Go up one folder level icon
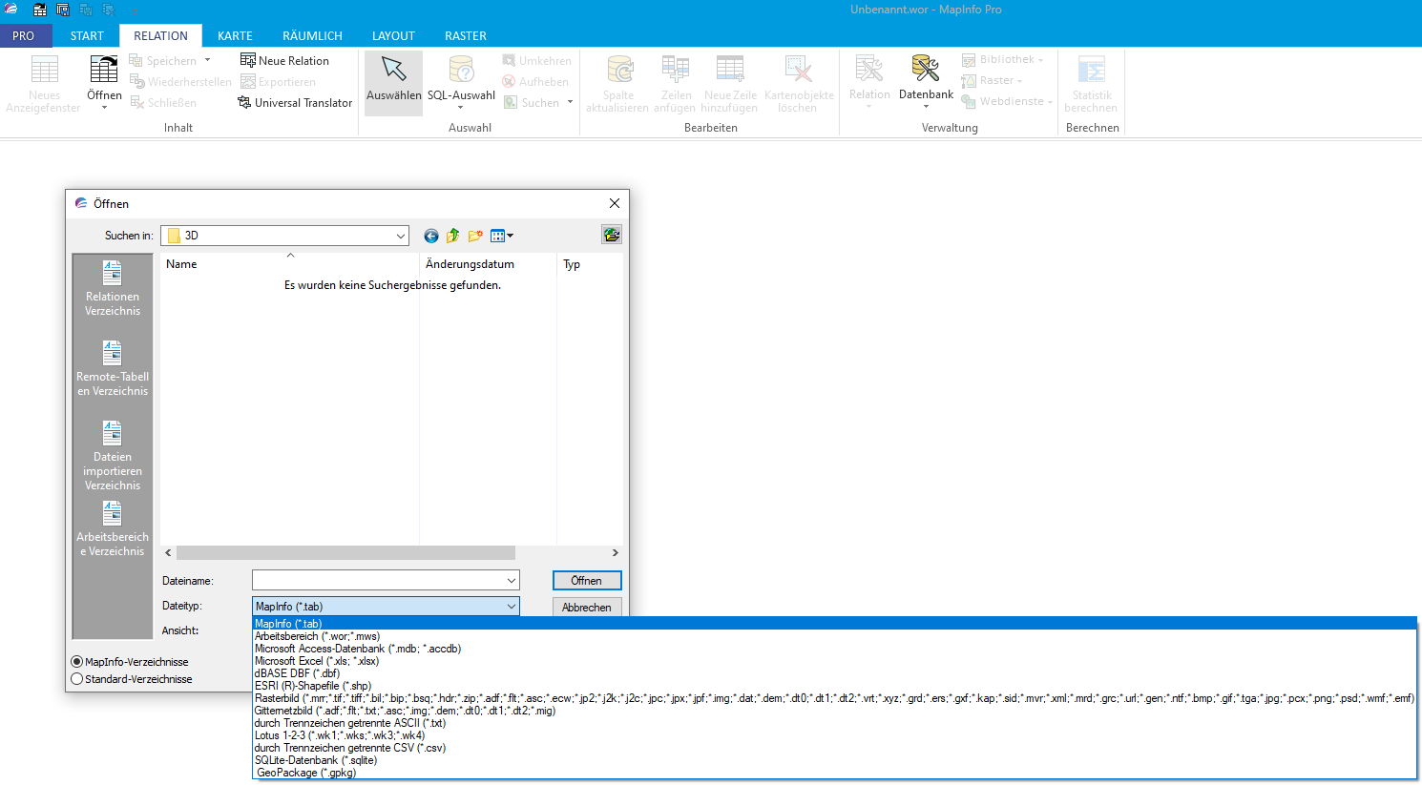 (x=453, y=236)
